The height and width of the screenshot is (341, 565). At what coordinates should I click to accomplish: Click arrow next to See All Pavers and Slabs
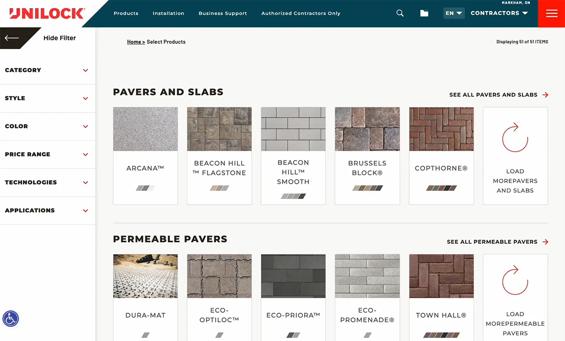pyautogui.click(x=545, y=95)
